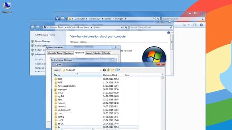The width and height of the screenshot is (232, 130).
Task: Open the Control Panel Home link
Action: 45,35
